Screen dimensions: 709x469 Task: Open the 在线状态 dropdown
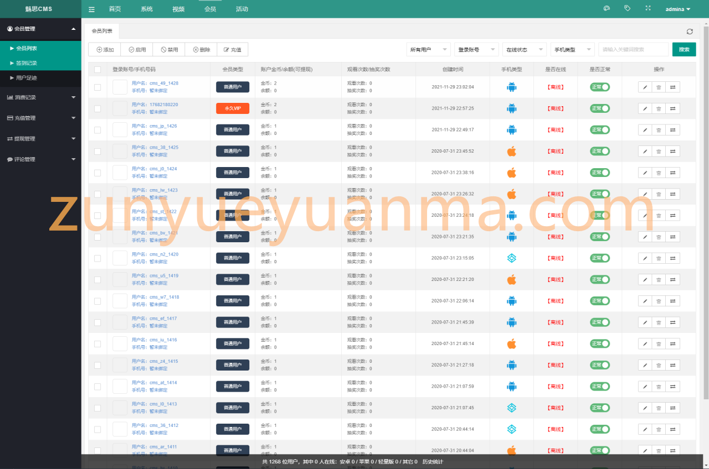point(525,49)
